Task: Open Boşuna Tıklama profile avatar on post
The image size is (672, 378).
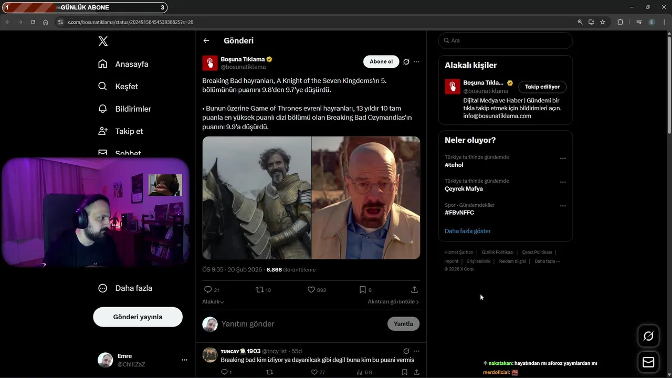Action: click(210, 63)
